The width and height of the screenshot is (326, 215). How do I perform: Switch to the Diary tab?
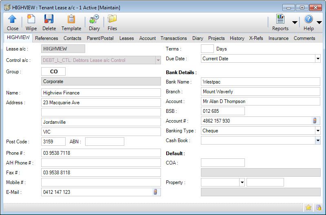coord(198,38)
